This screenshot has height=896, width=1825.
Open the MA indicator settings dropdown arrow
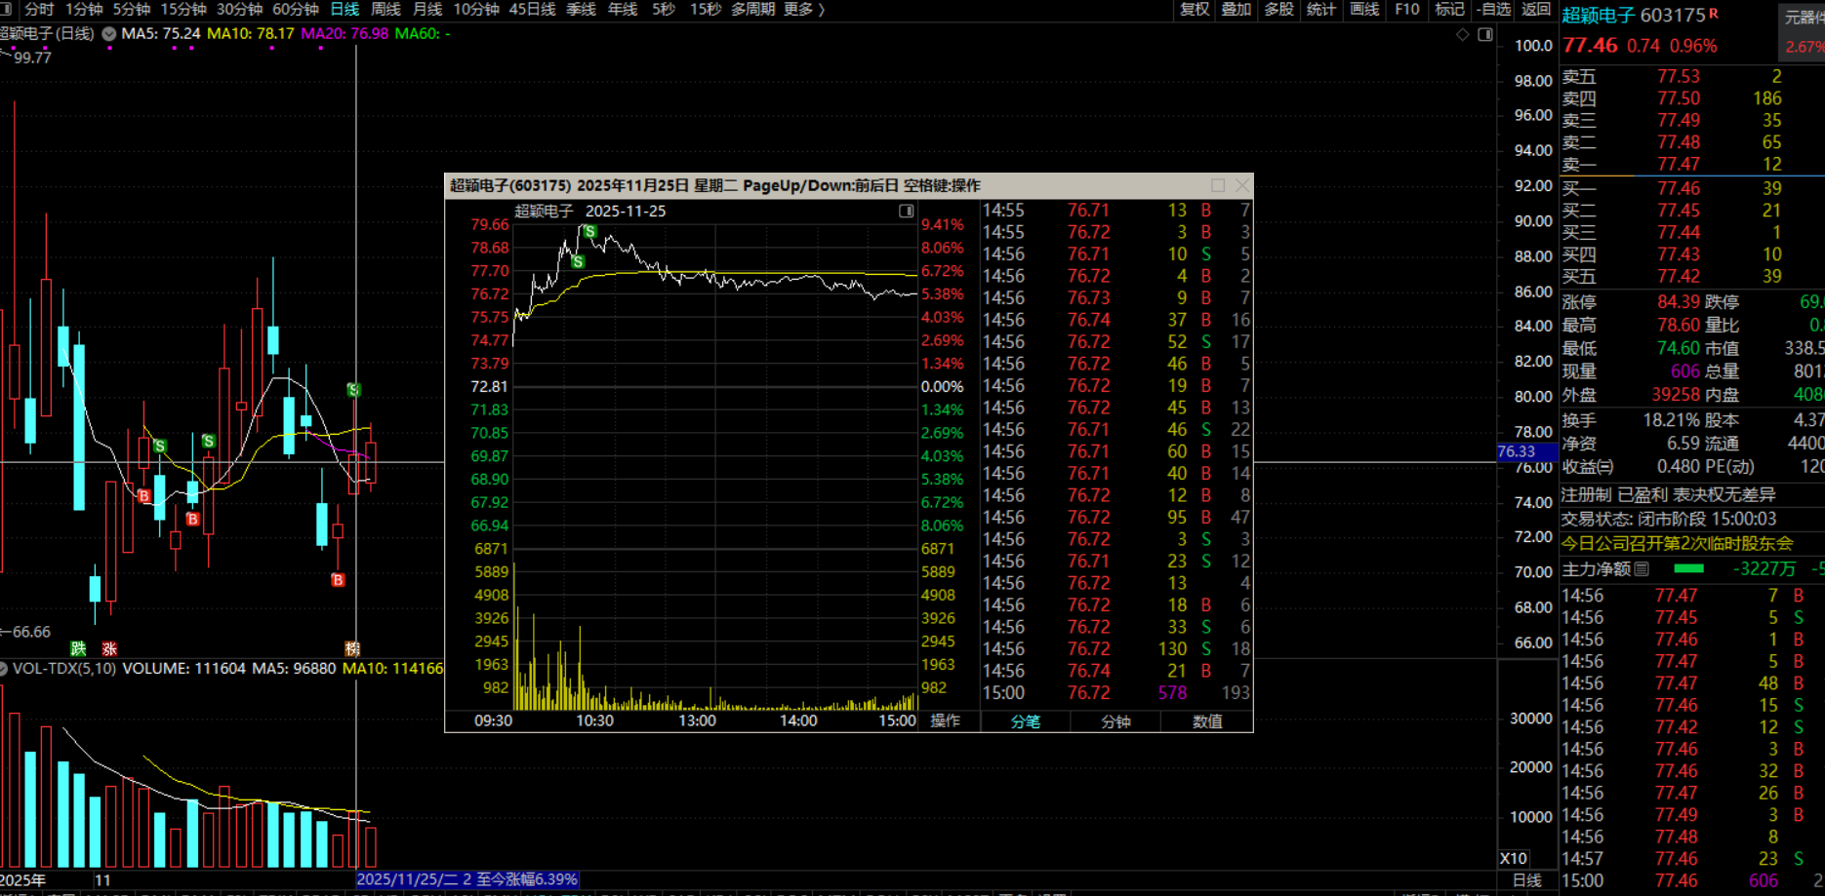point(109,33)
